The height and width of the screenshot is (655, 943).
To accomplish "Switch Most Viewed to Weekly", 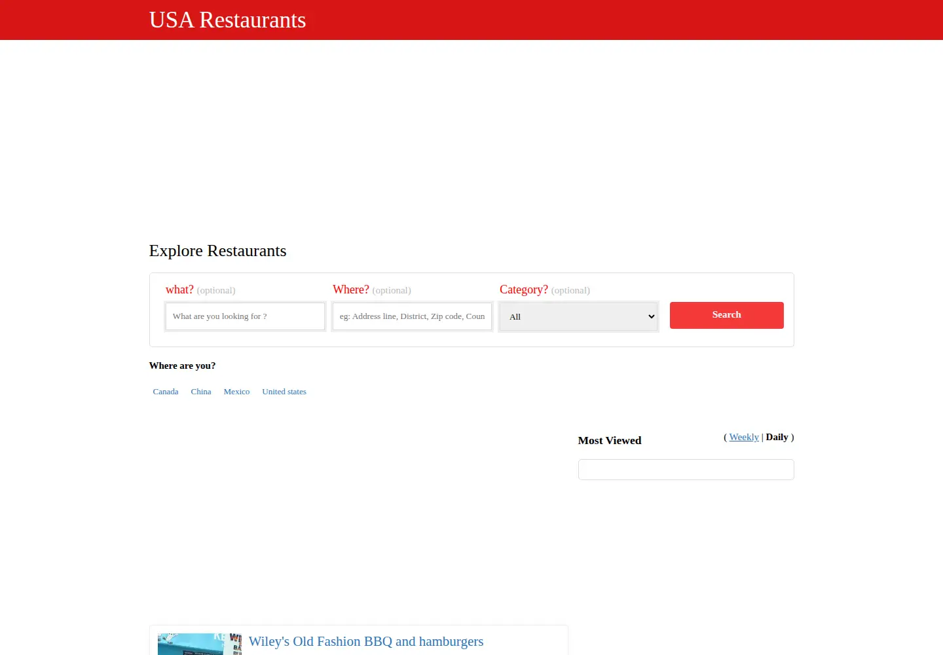I will (744, 437).
